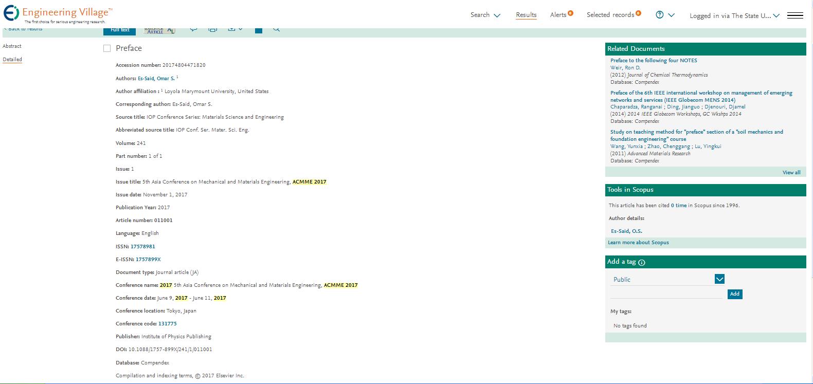Open related author Weir, Ron D.
This screenshot has height=384, width=813.
tap(625, 68)
